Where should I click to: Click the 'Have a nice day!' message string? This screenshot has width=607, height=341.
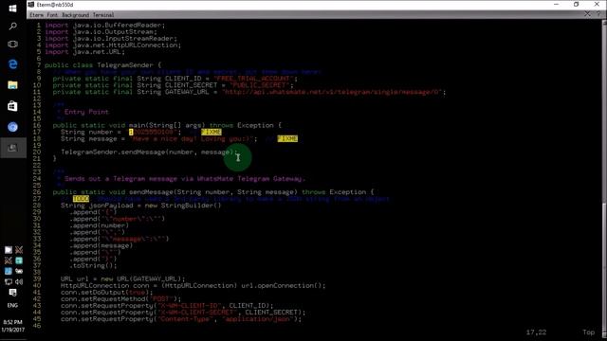193,138
